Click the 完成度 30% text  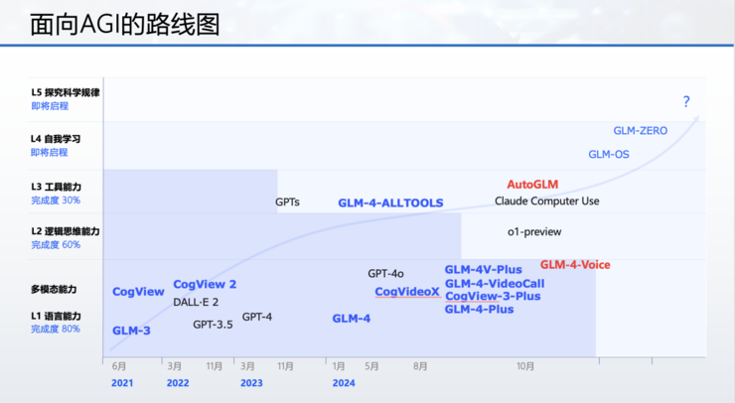[x=56, y=201]
